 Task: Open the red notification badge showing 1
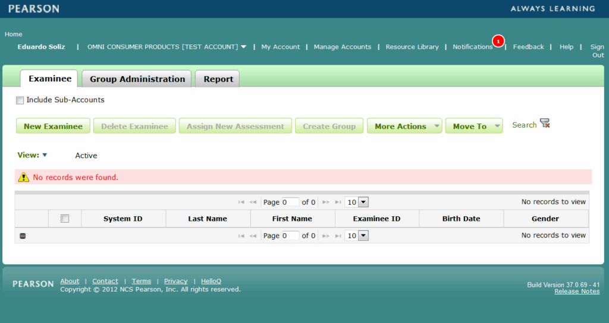[498, 41]
